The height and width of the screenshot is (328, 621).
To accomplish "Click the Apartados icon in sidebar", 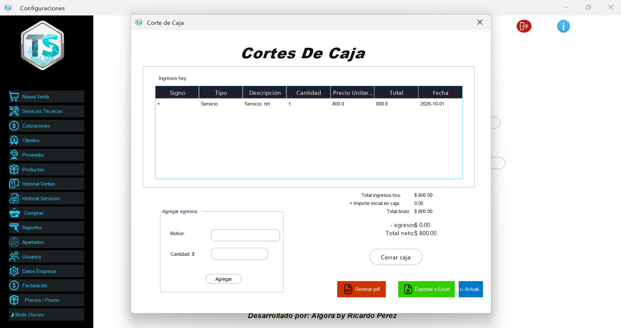I will (x=14, y=242).
